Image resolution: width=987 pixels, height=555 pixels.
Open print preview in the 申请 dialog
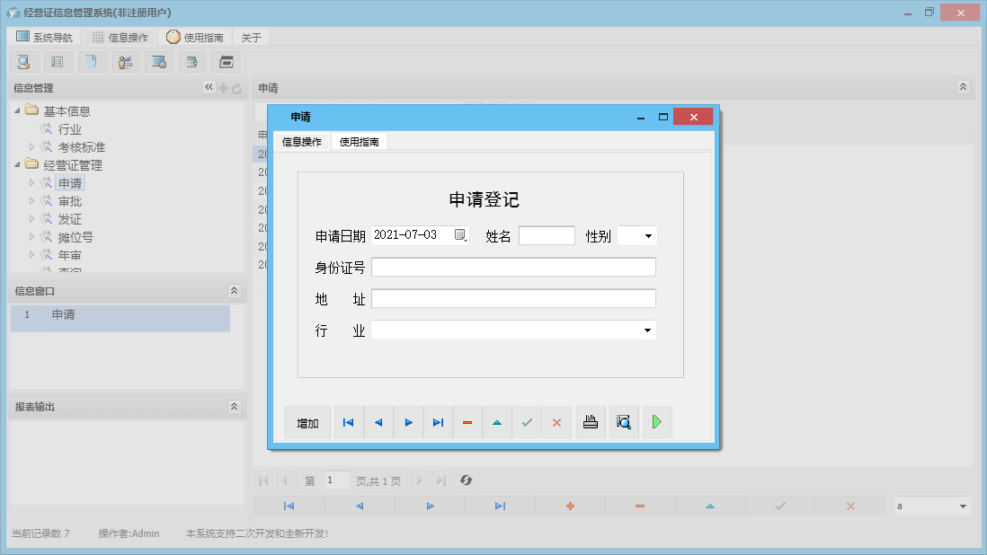click(623, 422)
